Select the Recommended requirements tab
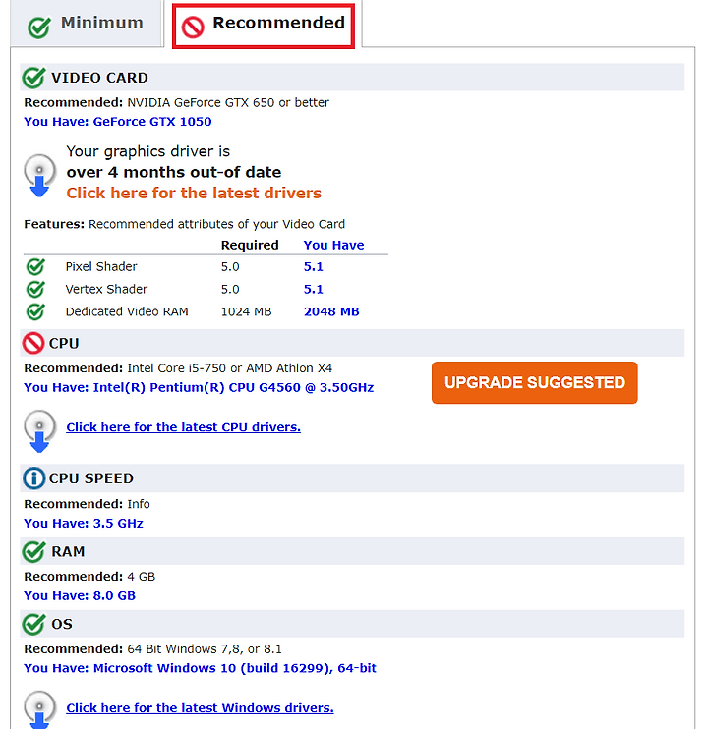 click(x=264, y=26)
